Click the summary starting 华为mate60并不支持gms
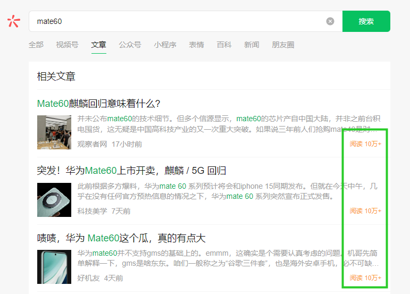 pyautogui.click(x=228, y=258)
